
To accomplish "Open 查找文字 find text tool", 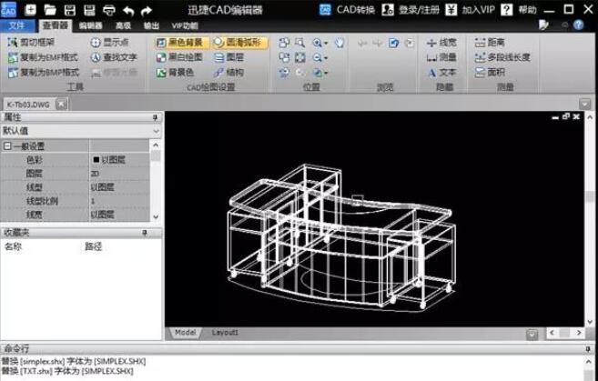I will tap(114, 57).
